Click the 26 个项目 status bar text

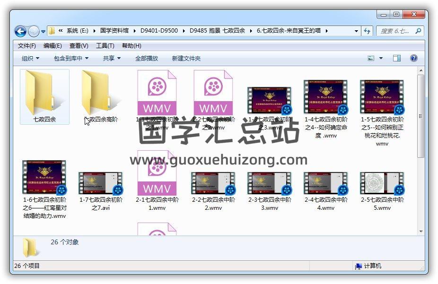pos(27,266)
